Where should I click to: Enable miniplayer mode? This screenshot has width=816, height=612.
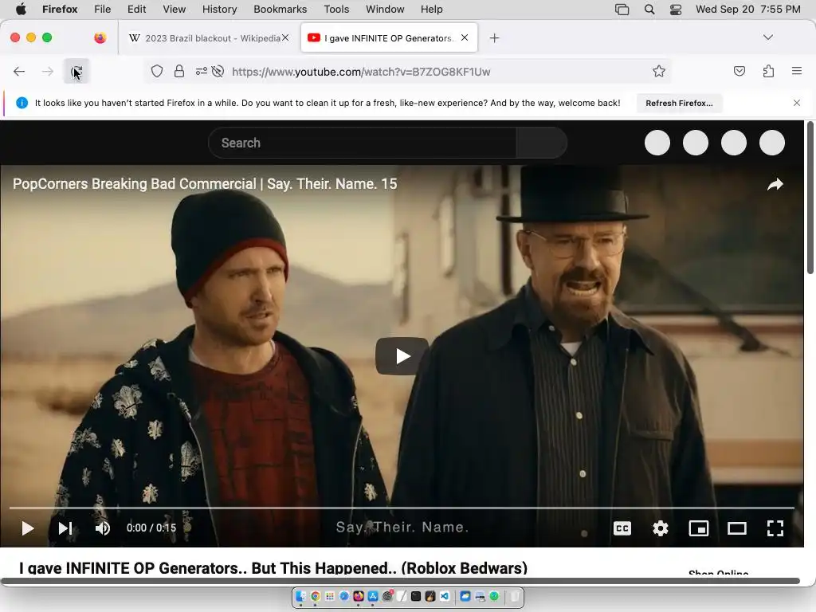tap(698, 528)
